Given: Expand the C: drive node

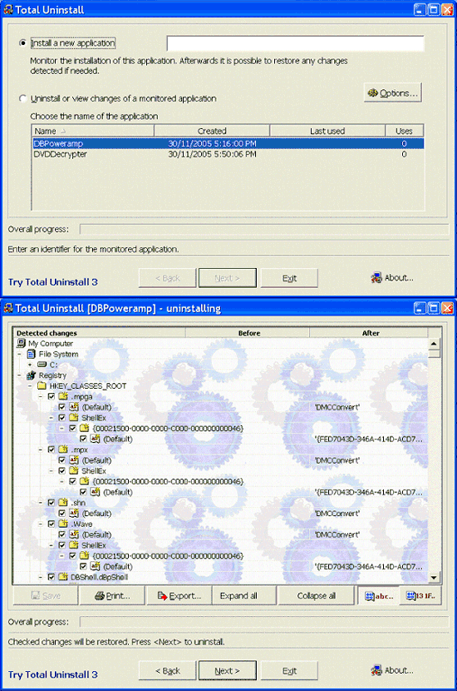Looking at the screenshot, I should point(30,365).
